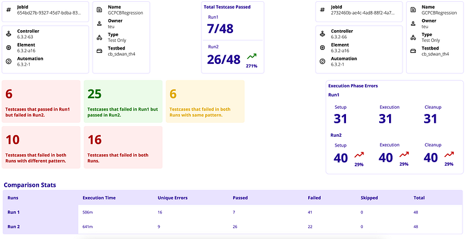Click the Run2 Cleanup error count 40
Viewport: 466px width, 239px height.
point(431,158)
